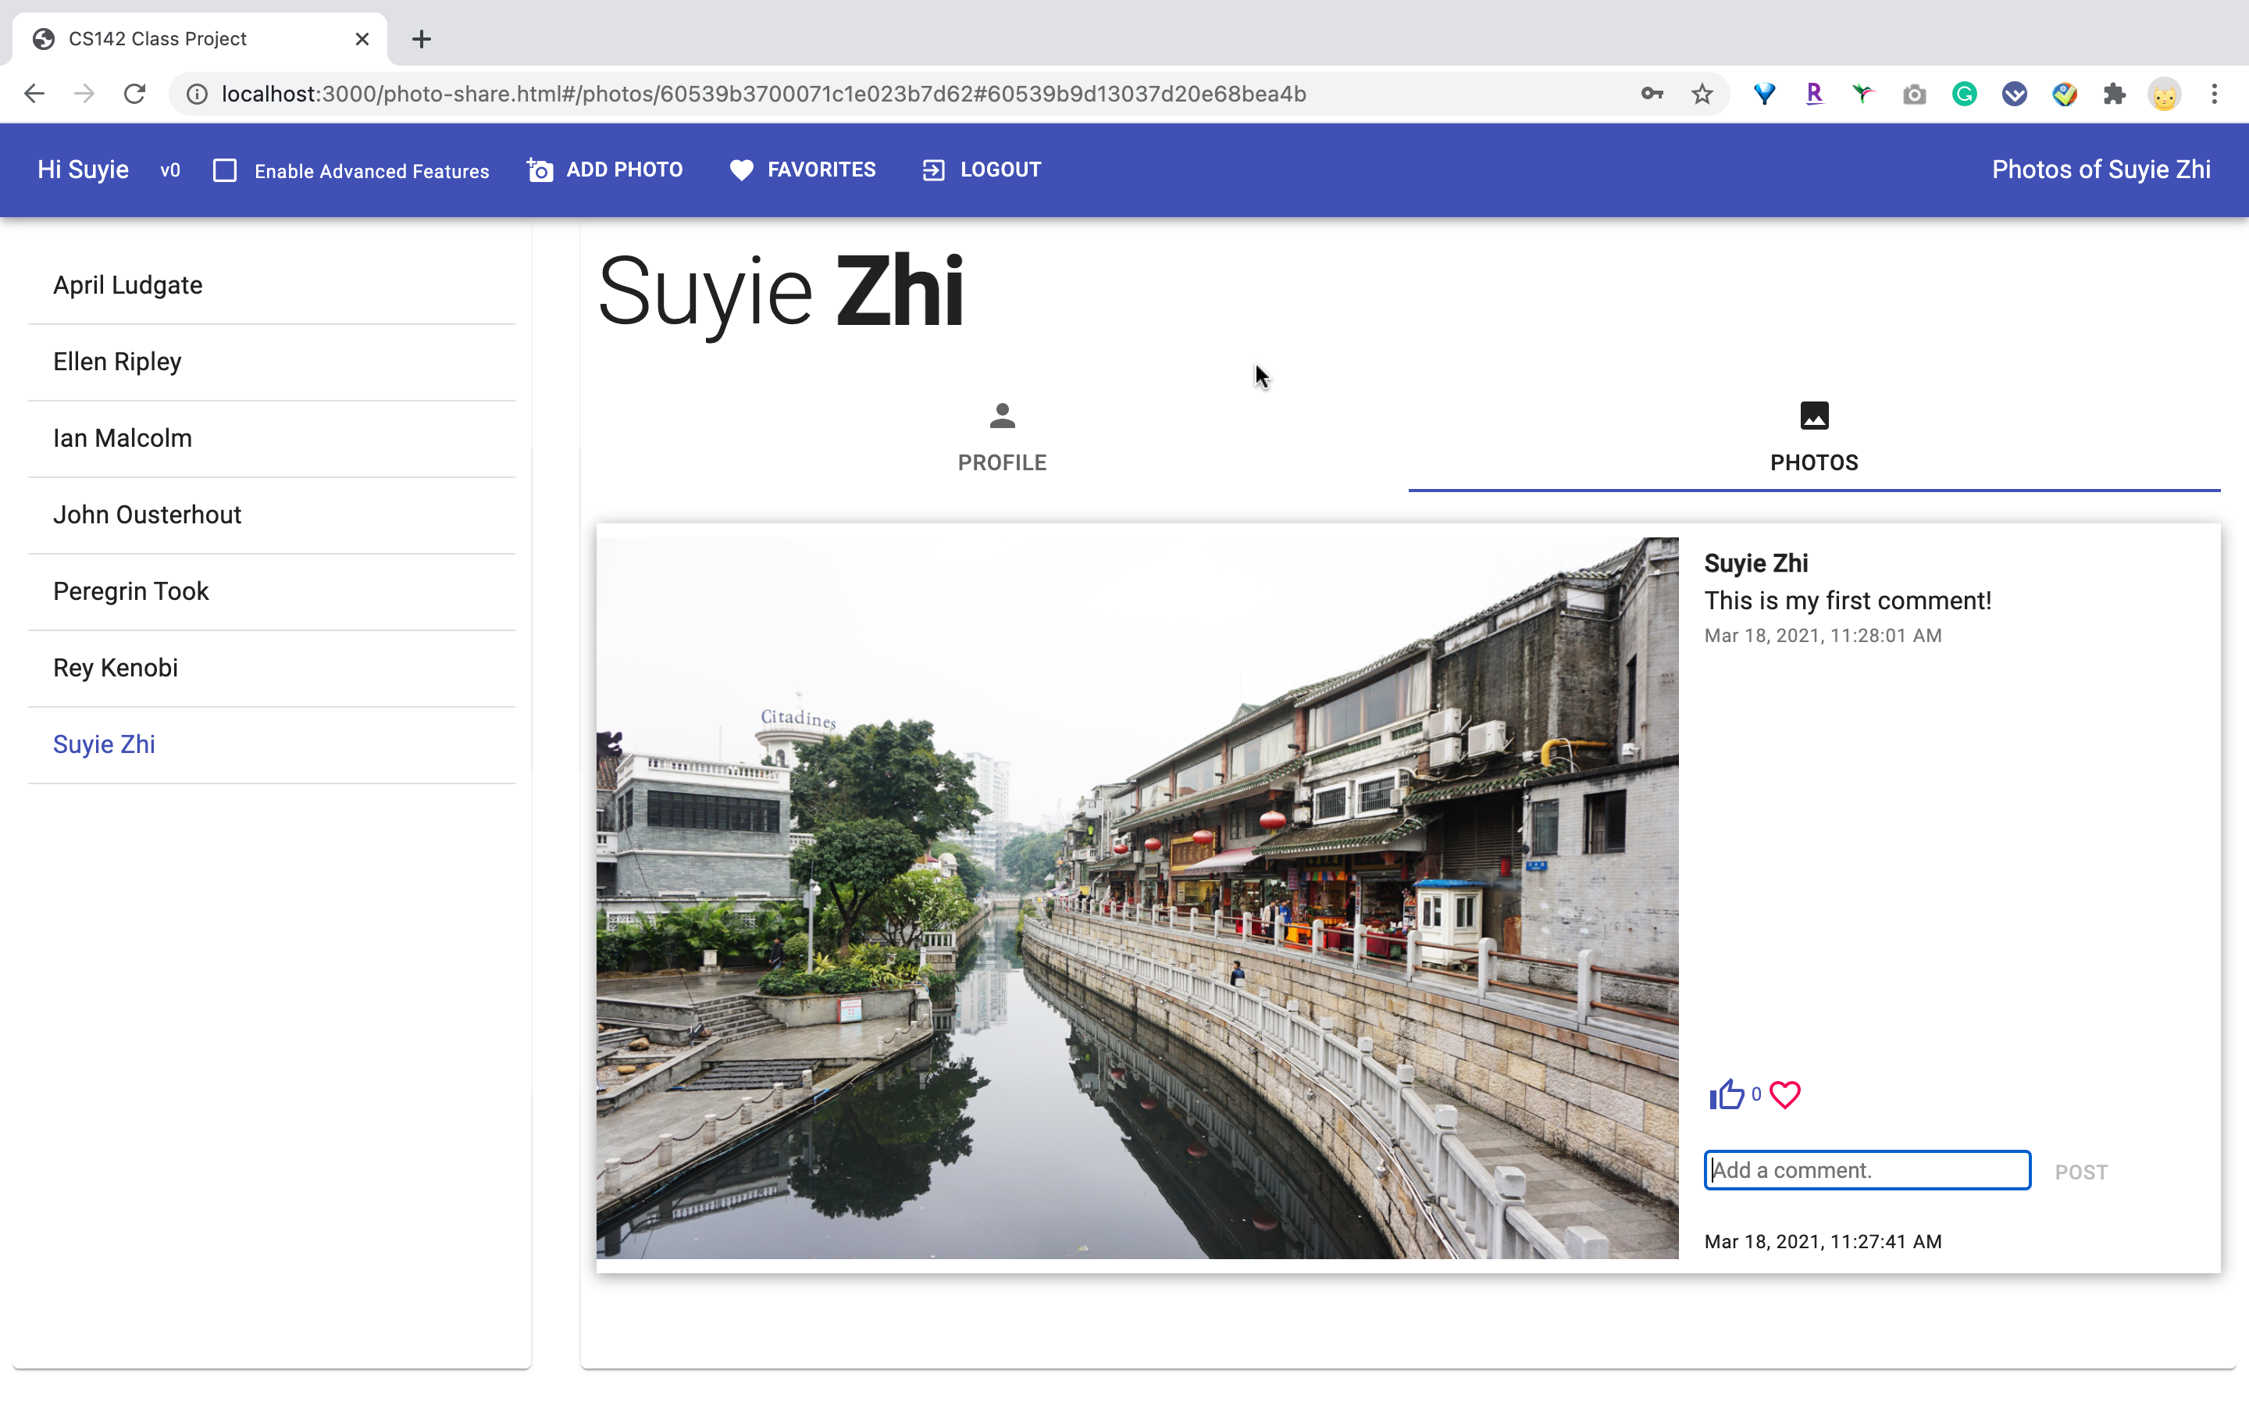Screen dimensions: 2249x1406
Task: Switch to the Profile tab
Action: coord(1002,437)
